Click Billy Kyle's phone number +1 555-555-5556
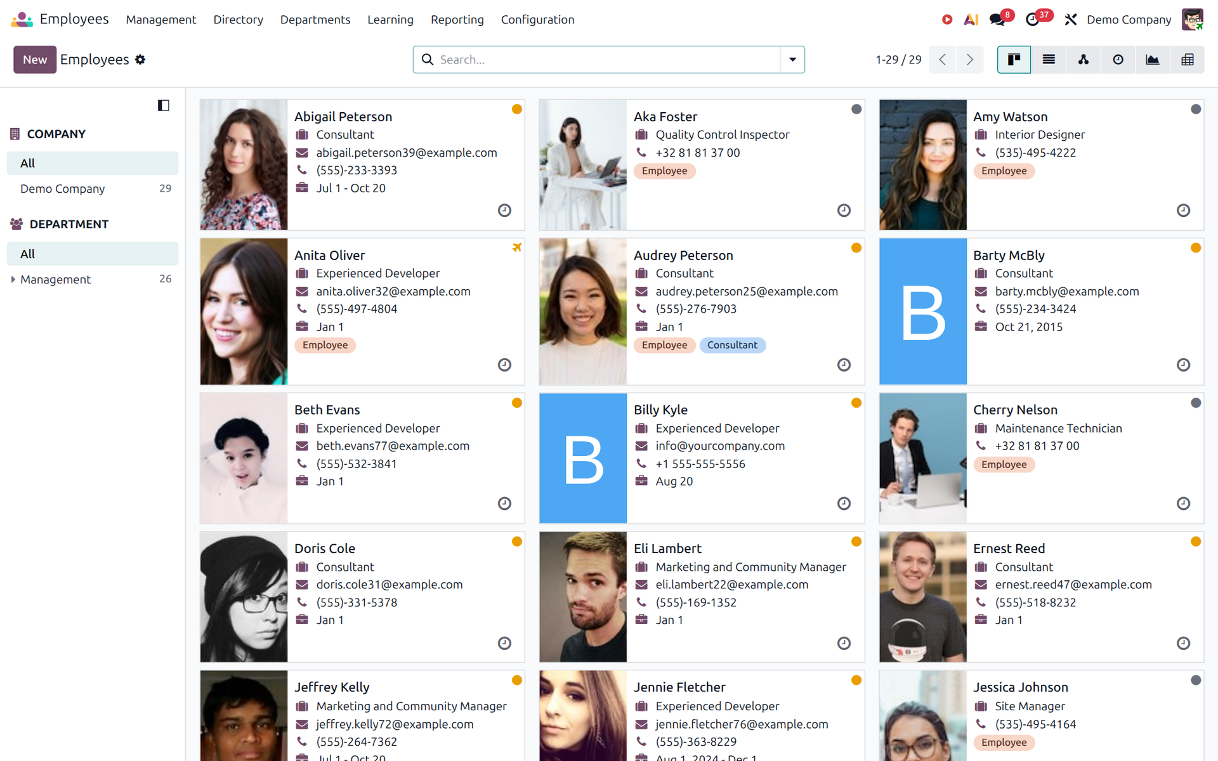 [700, 464]
